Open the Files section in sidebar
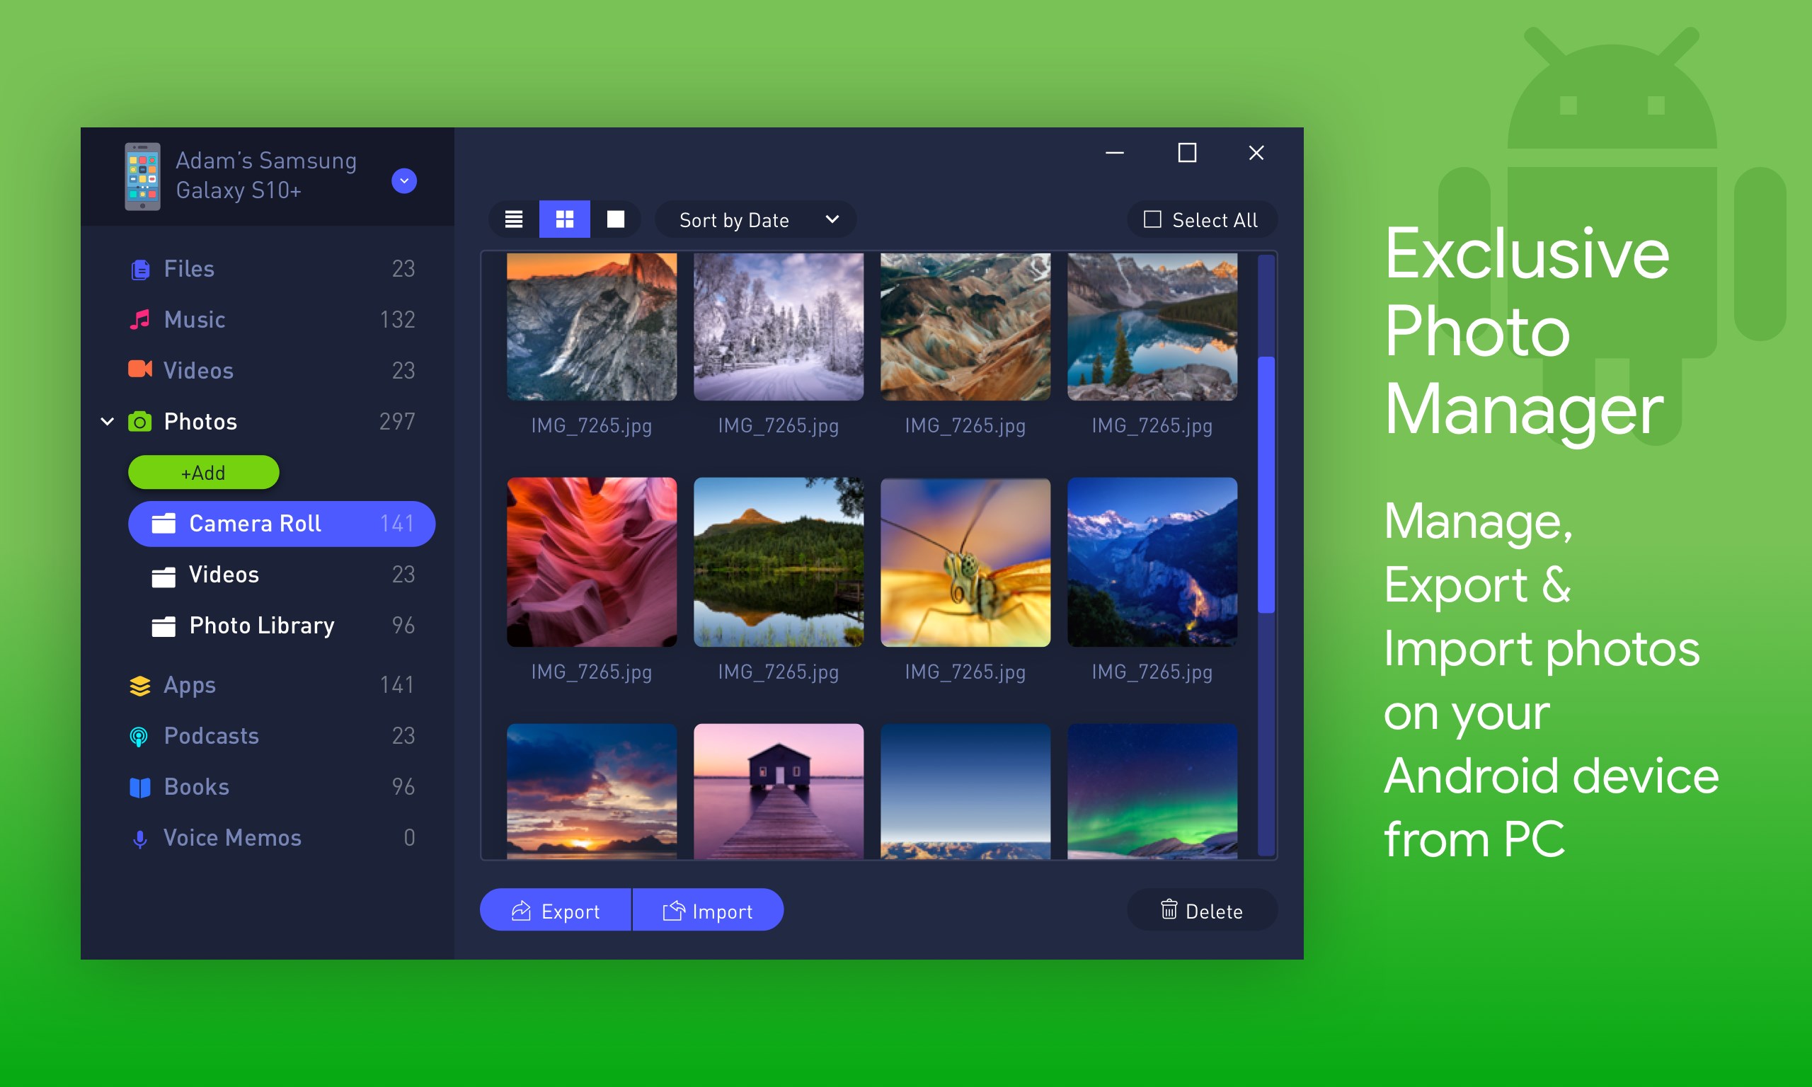Screen dimensions: 1812x1087 (189, 269)
